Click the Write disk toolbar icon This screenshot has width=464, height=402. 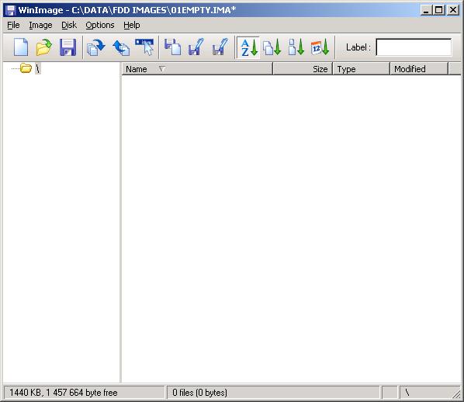pos(121,47)
